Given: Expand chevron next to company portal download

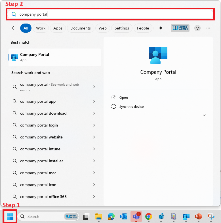Looking at the screenshot, I should coord(94,113).
